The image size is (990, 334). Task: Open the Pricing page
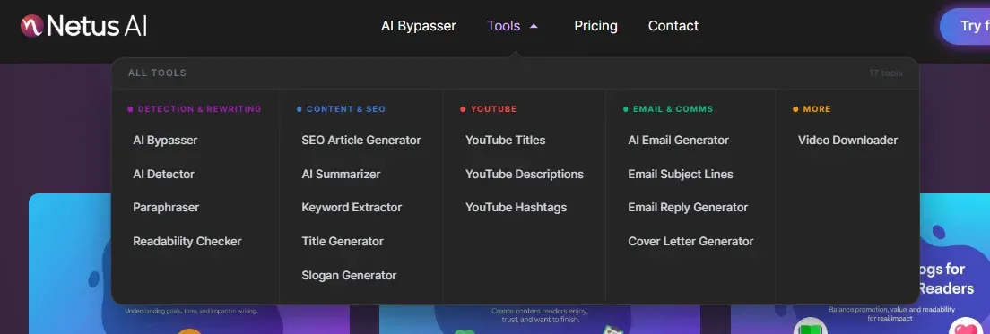595,26
